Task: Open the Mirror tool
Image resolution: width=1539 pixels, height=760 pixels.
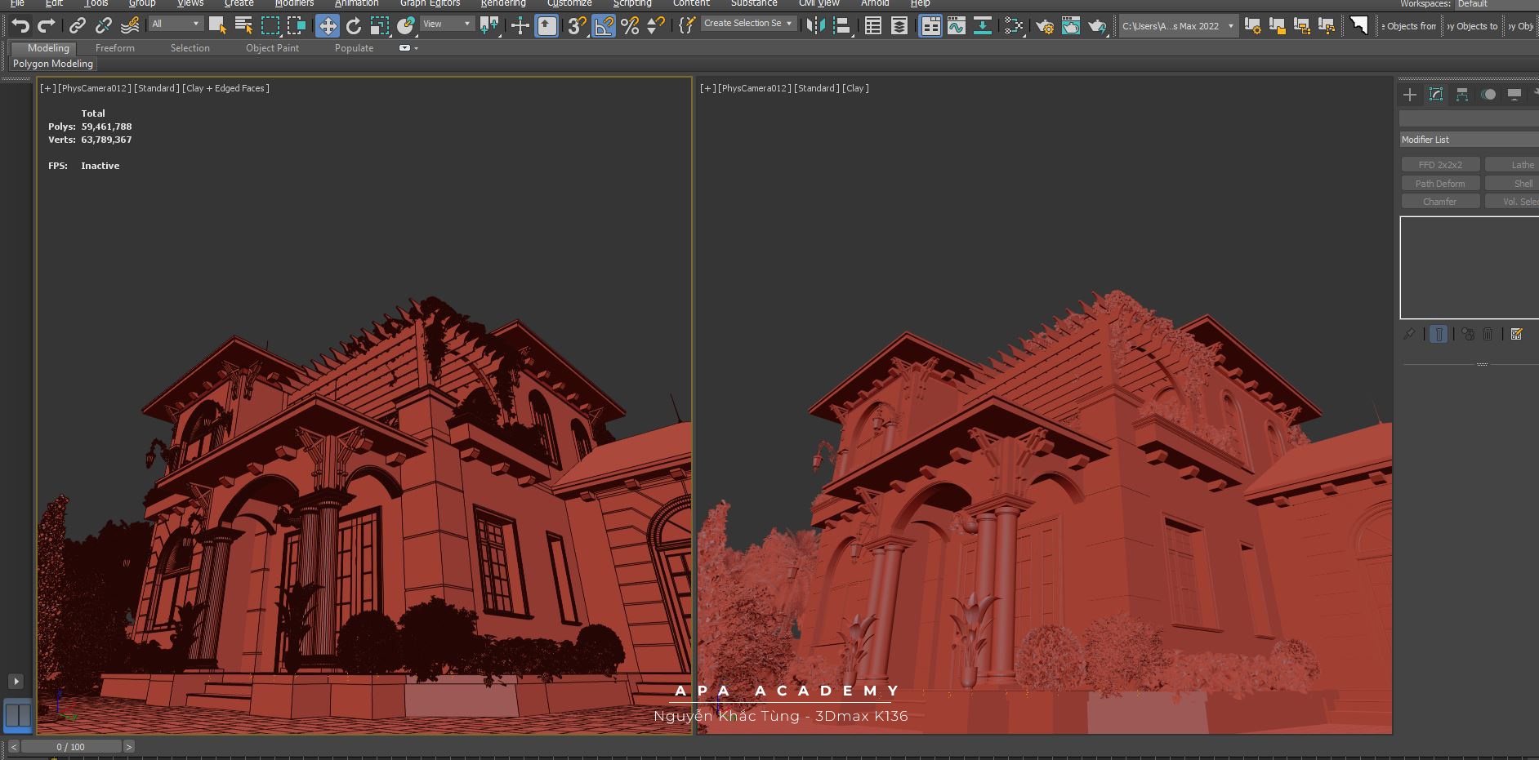Action: click(814, 25)
